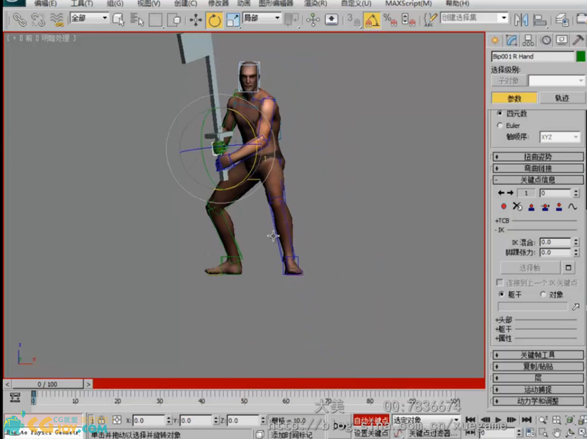Open the 工具(T) menu
The width and height of the screenshot is (587, 439).
82,3
